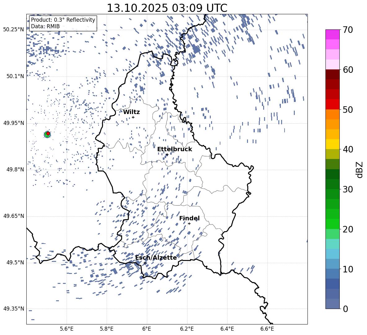
Task: Click the 60 dBZ colorbar label
Action: pos(347,70)
